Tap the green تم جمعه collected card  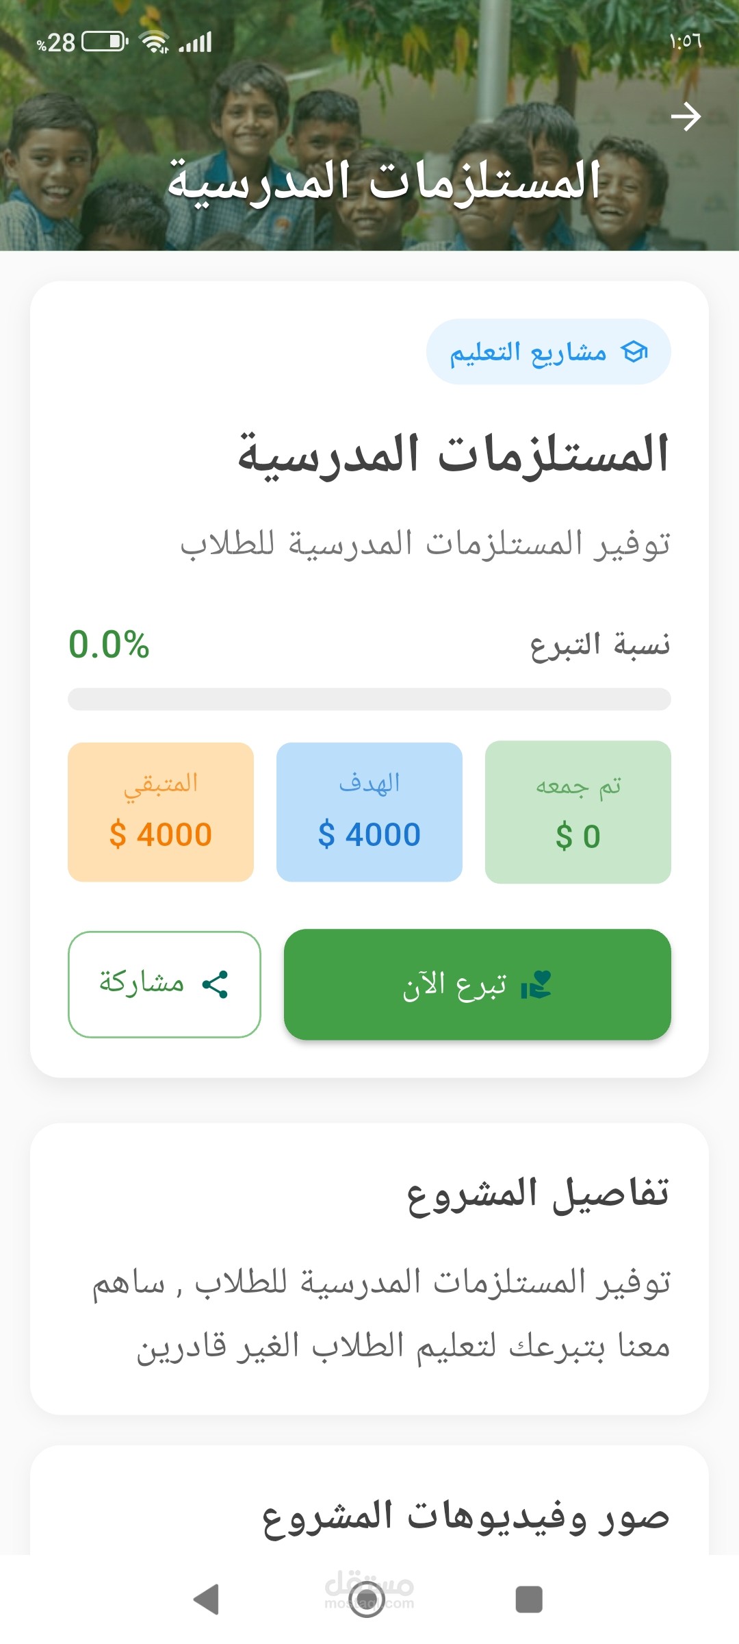point(578,812)
